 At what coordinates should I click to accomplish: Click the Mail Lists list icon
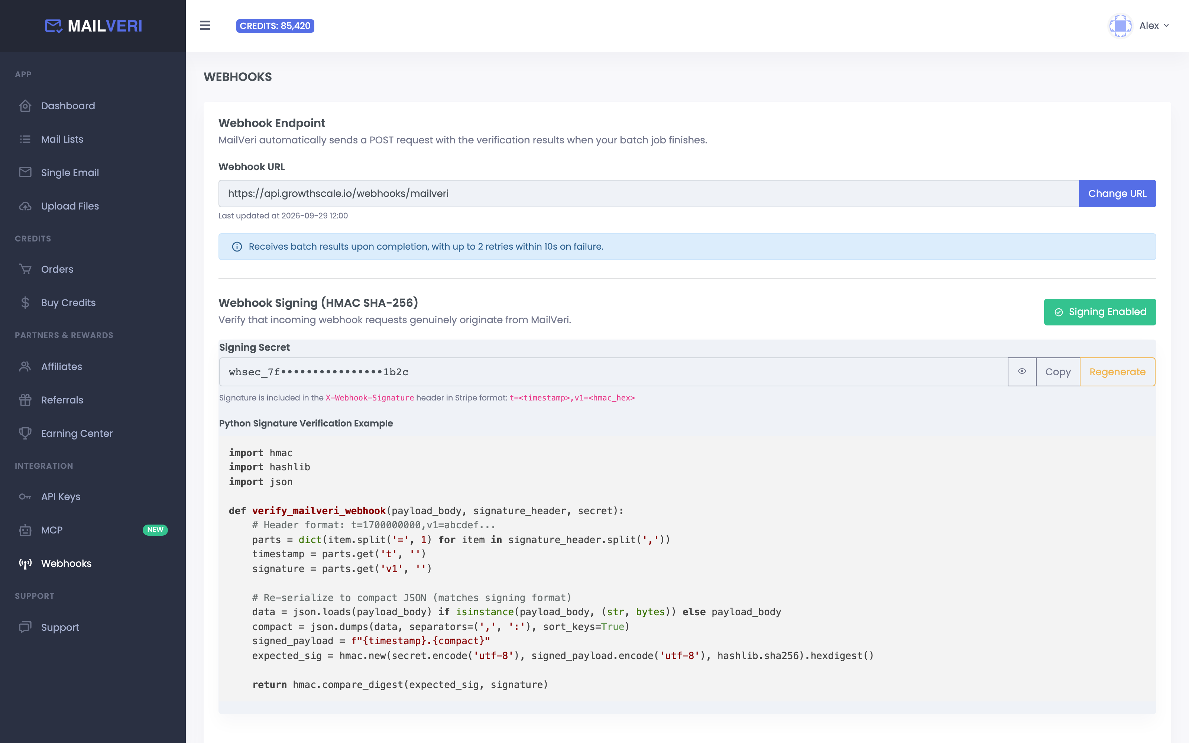point(25,139)
